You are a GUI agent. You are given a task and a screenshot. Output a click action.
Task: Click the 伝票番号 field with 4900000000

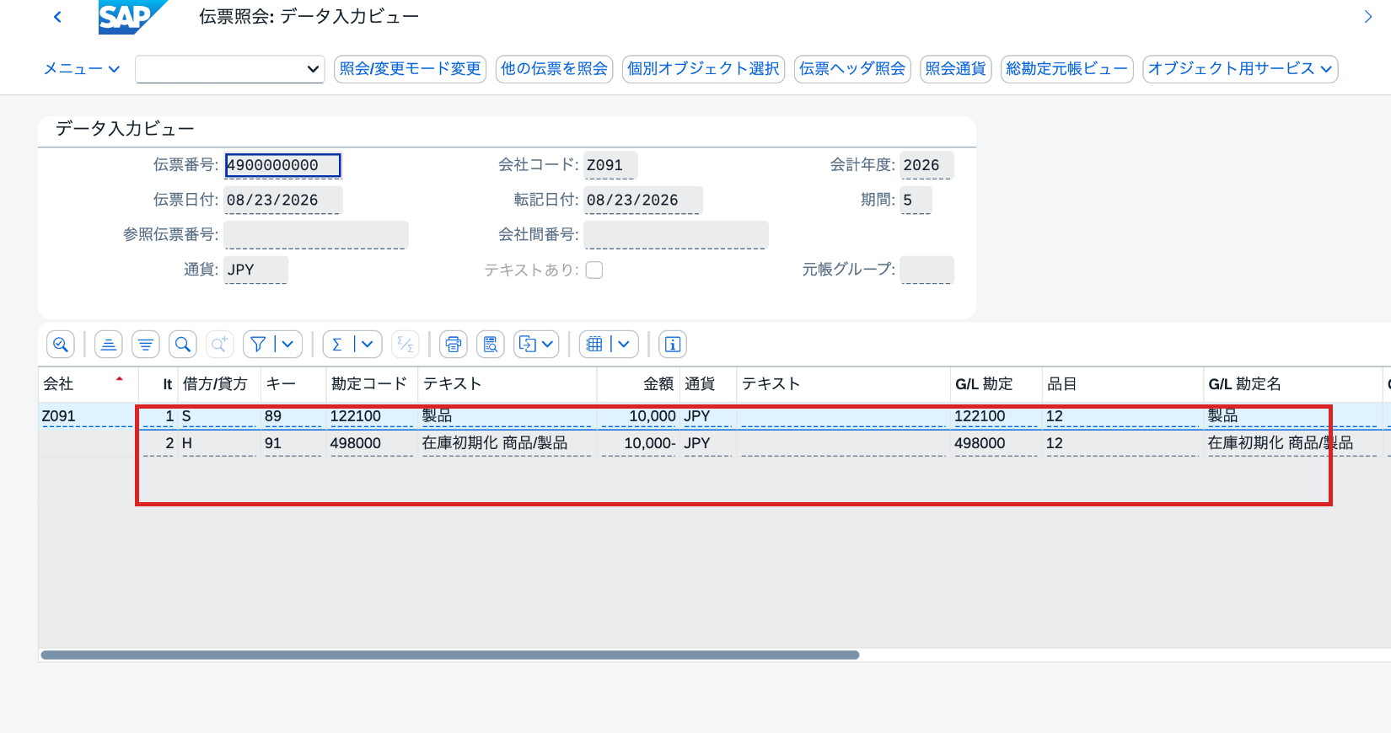tap(282, 165)
